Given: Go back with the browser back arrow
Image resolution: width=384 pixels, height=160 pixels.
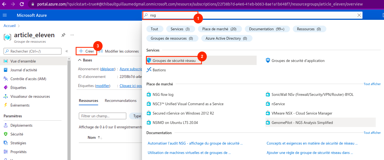Looking at the screenshot, I should click(4, 4).
